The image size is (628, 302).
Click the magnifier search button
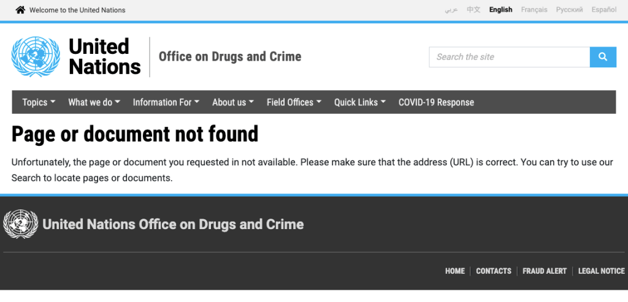tap(603, 57)
